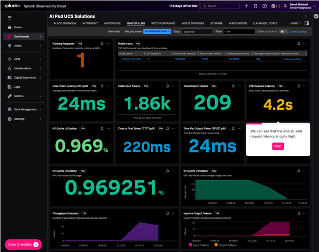
Task: Click bell on Model costs chart
Action: click(299, 44)
